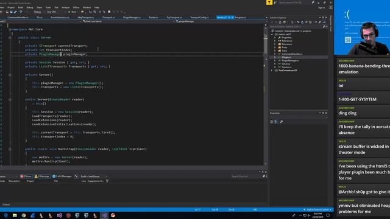The height and width of the screenshot is (219, 390).
Task: Expand the Extensions folder in Solution Explorer
Action: pyautogui.click(x=275, y=44)
